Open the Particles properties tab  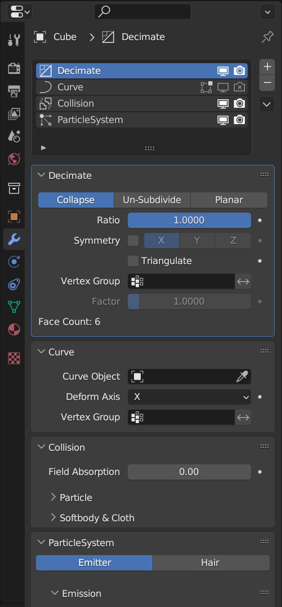[14, 262]
